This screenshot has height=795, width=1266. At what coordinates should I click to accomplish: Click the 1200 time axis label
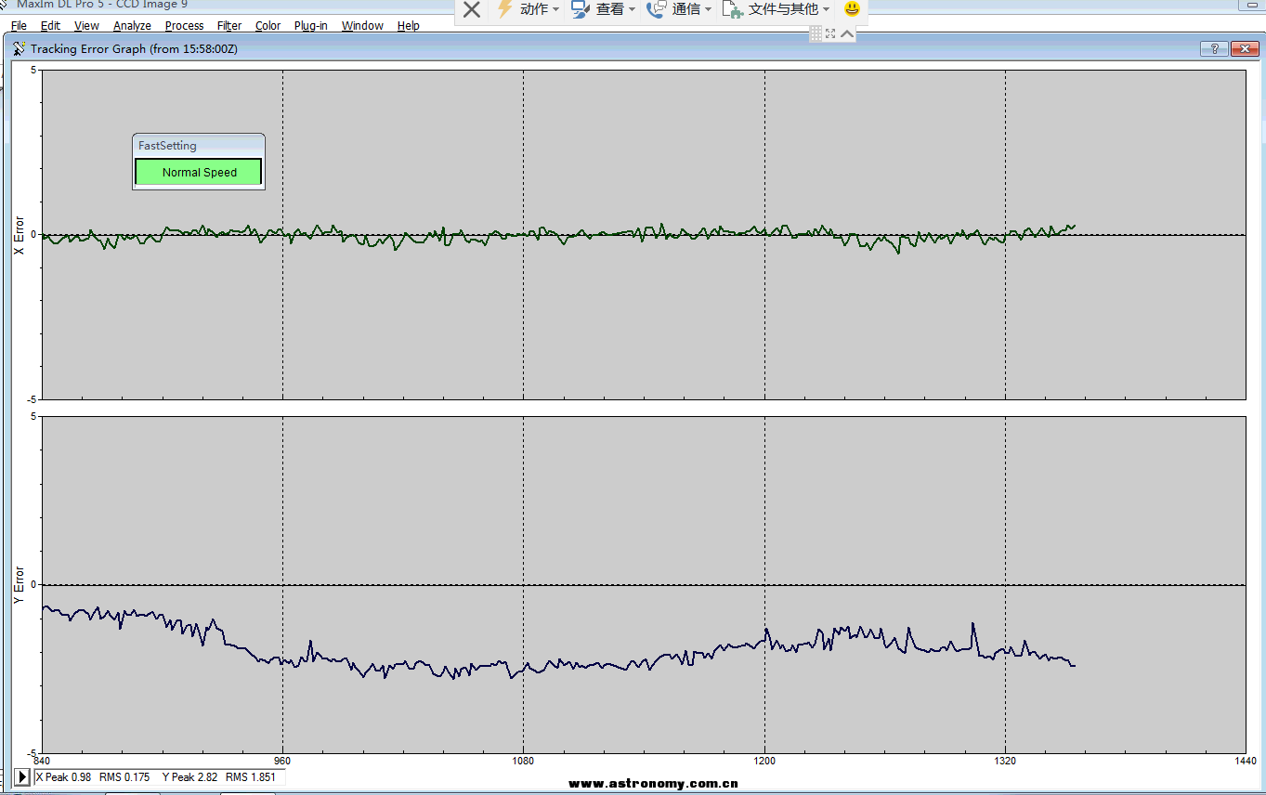(764, 761)
